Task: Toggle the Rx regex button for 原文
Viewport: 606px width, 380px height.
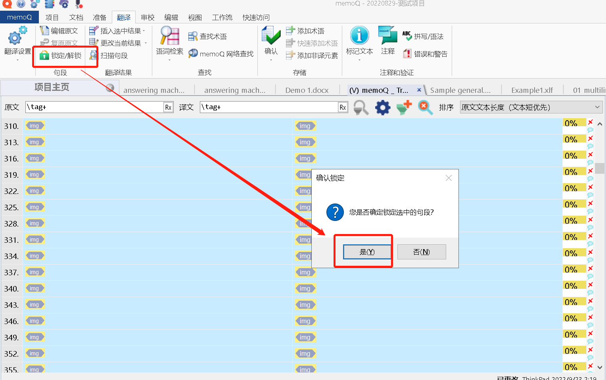Action: coord(168,107)
